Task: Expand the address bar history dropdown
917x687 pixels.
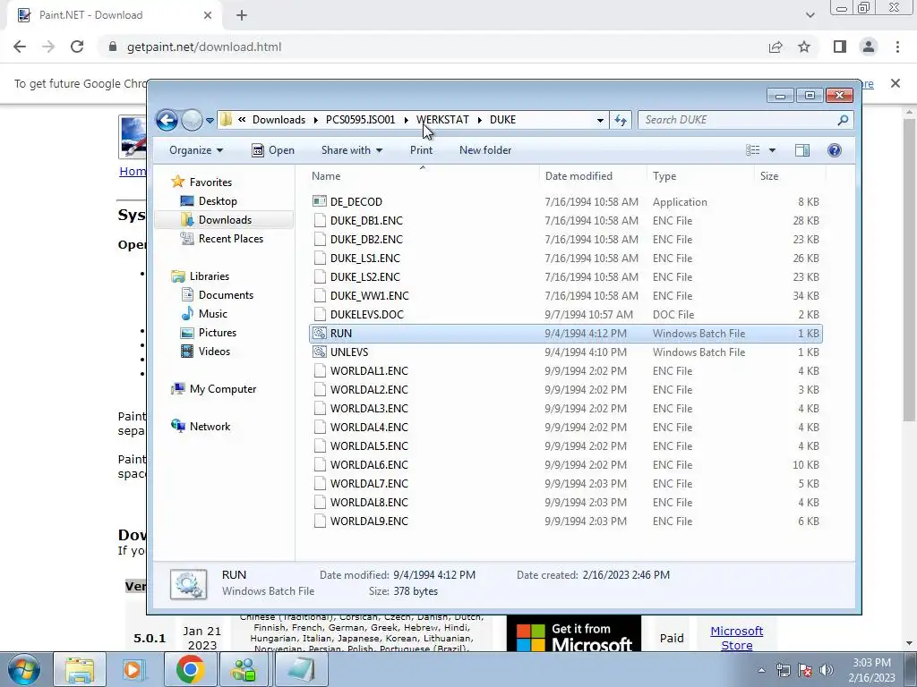Action: [600, 121]
